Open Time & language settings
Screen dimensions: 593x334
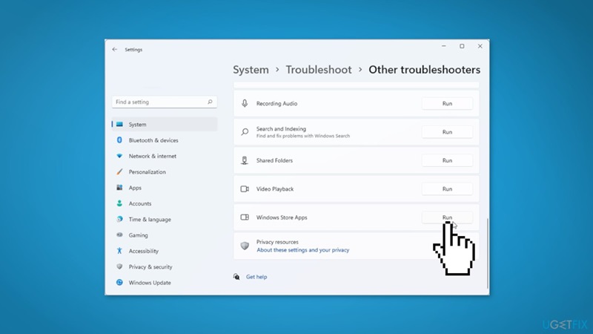tap(149, 220)
